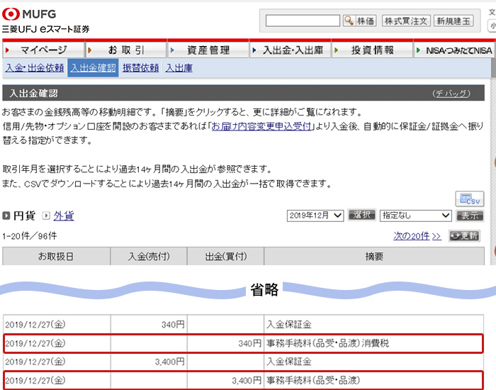
Task: Open the お取引 menu
Action: click(126, 50)
